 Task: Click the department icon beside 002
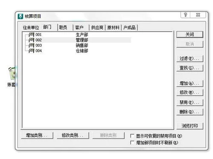(31, 40)
